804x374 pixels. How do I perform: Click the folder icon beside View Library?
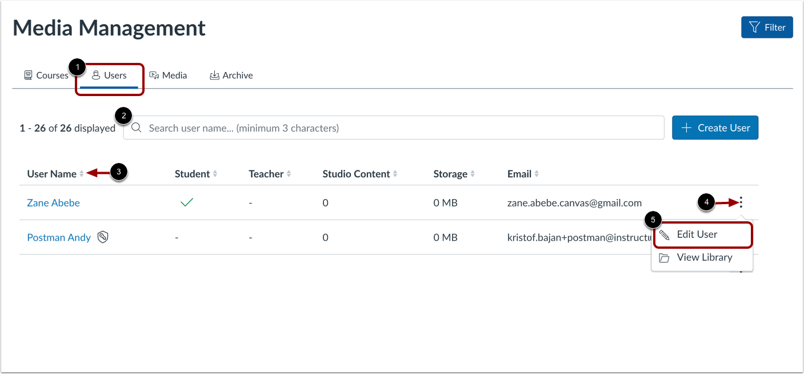pyautogui.click(x=664, y=257)
